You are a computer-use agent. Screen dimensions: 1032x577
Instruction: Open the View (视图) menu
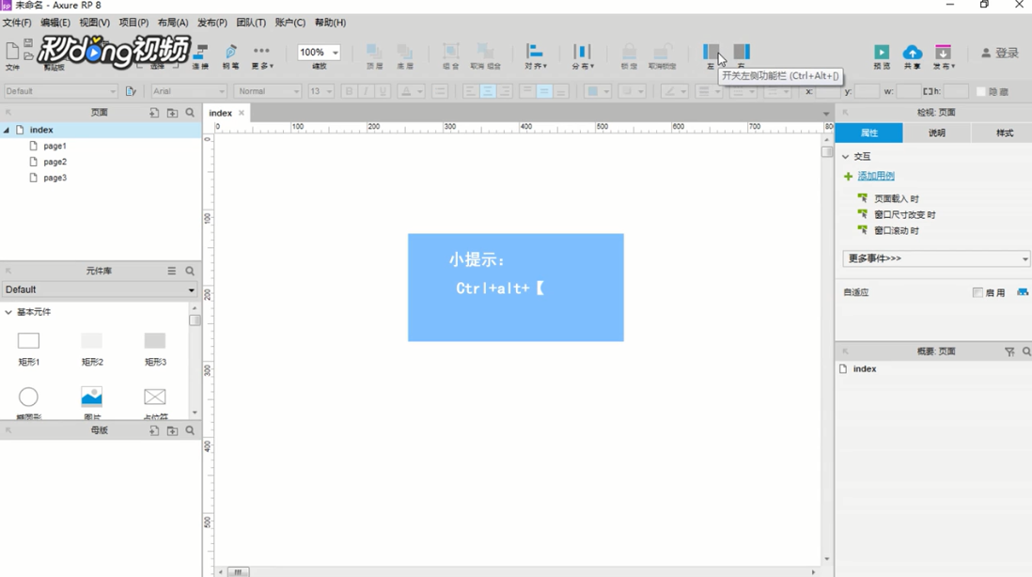click(x=94, y=23)
